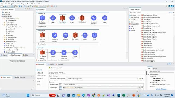Switch to the Console tab
175x98 pixels.
pyautogui.click(x=51, y=65)
